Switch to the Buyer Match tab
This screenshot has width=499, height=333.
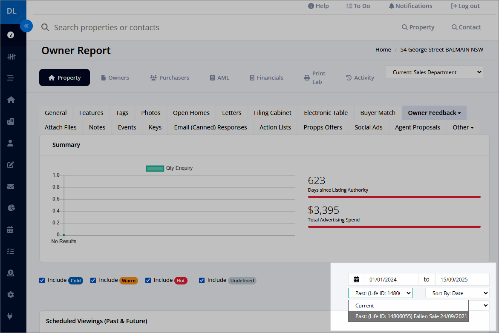[378, 113]
